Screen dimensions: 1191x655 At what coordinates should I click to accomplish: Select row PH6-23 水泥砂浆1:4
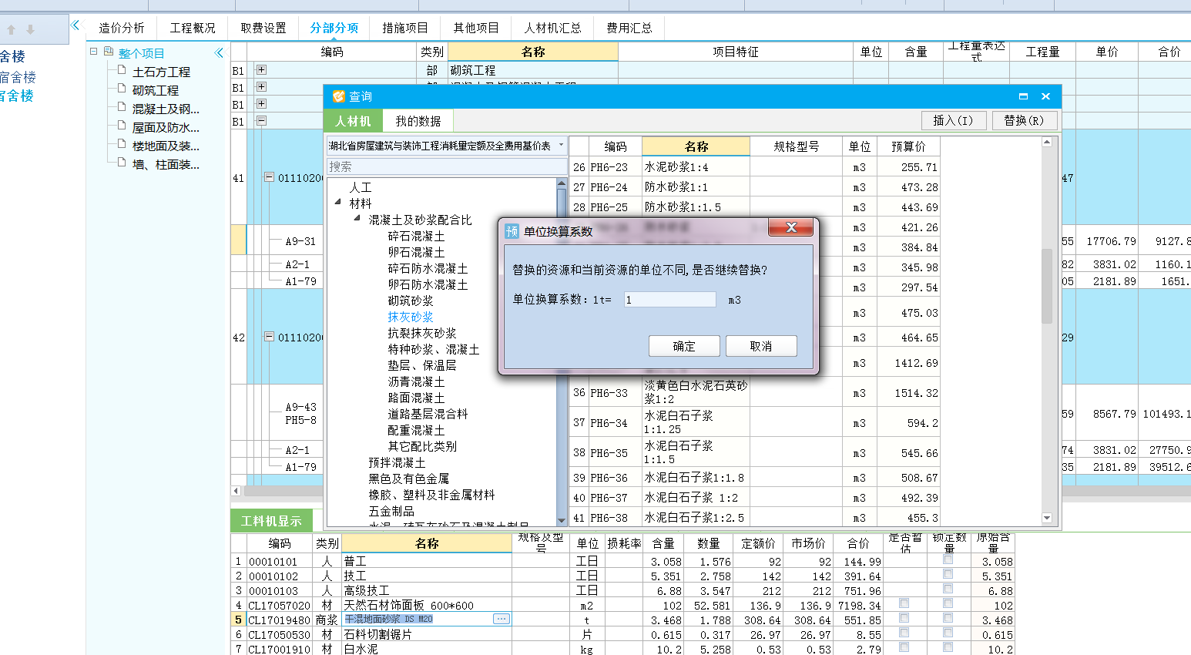click(755, 166)
